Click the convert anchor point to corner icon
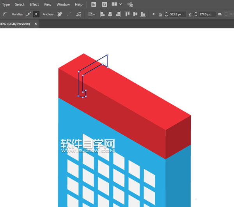The image size is (234, 207). pyautogui.click(x=5, y=14)
